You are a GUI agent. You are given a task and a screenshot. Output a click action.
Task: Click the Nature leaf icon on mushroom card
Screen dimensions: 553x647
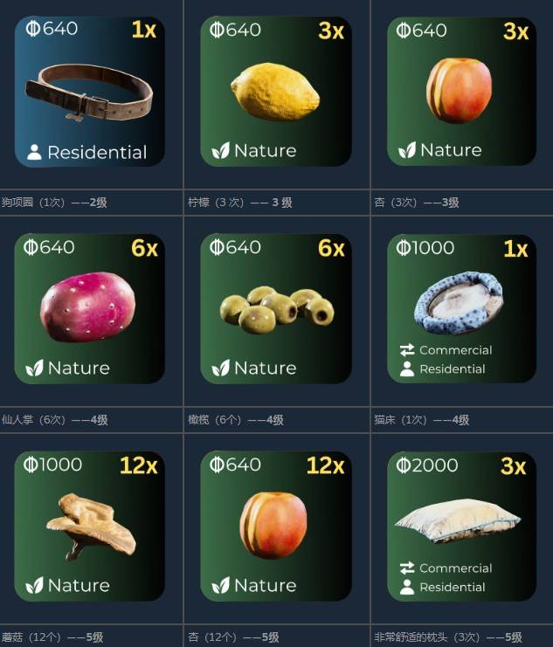coord(34,585)
